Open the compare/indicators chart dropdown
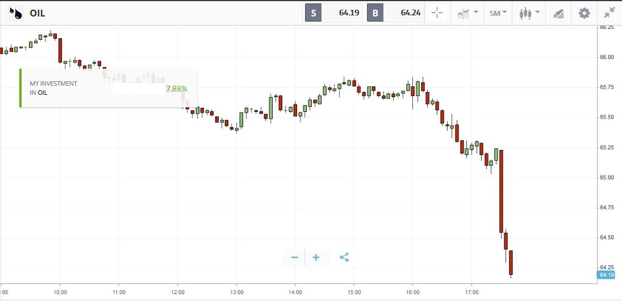Image resolution: width=622 pixels, height=301 pixels. (467, 13)
